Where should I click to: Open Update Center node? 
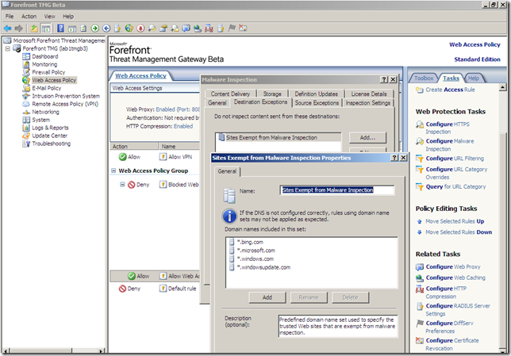(49, 136)
